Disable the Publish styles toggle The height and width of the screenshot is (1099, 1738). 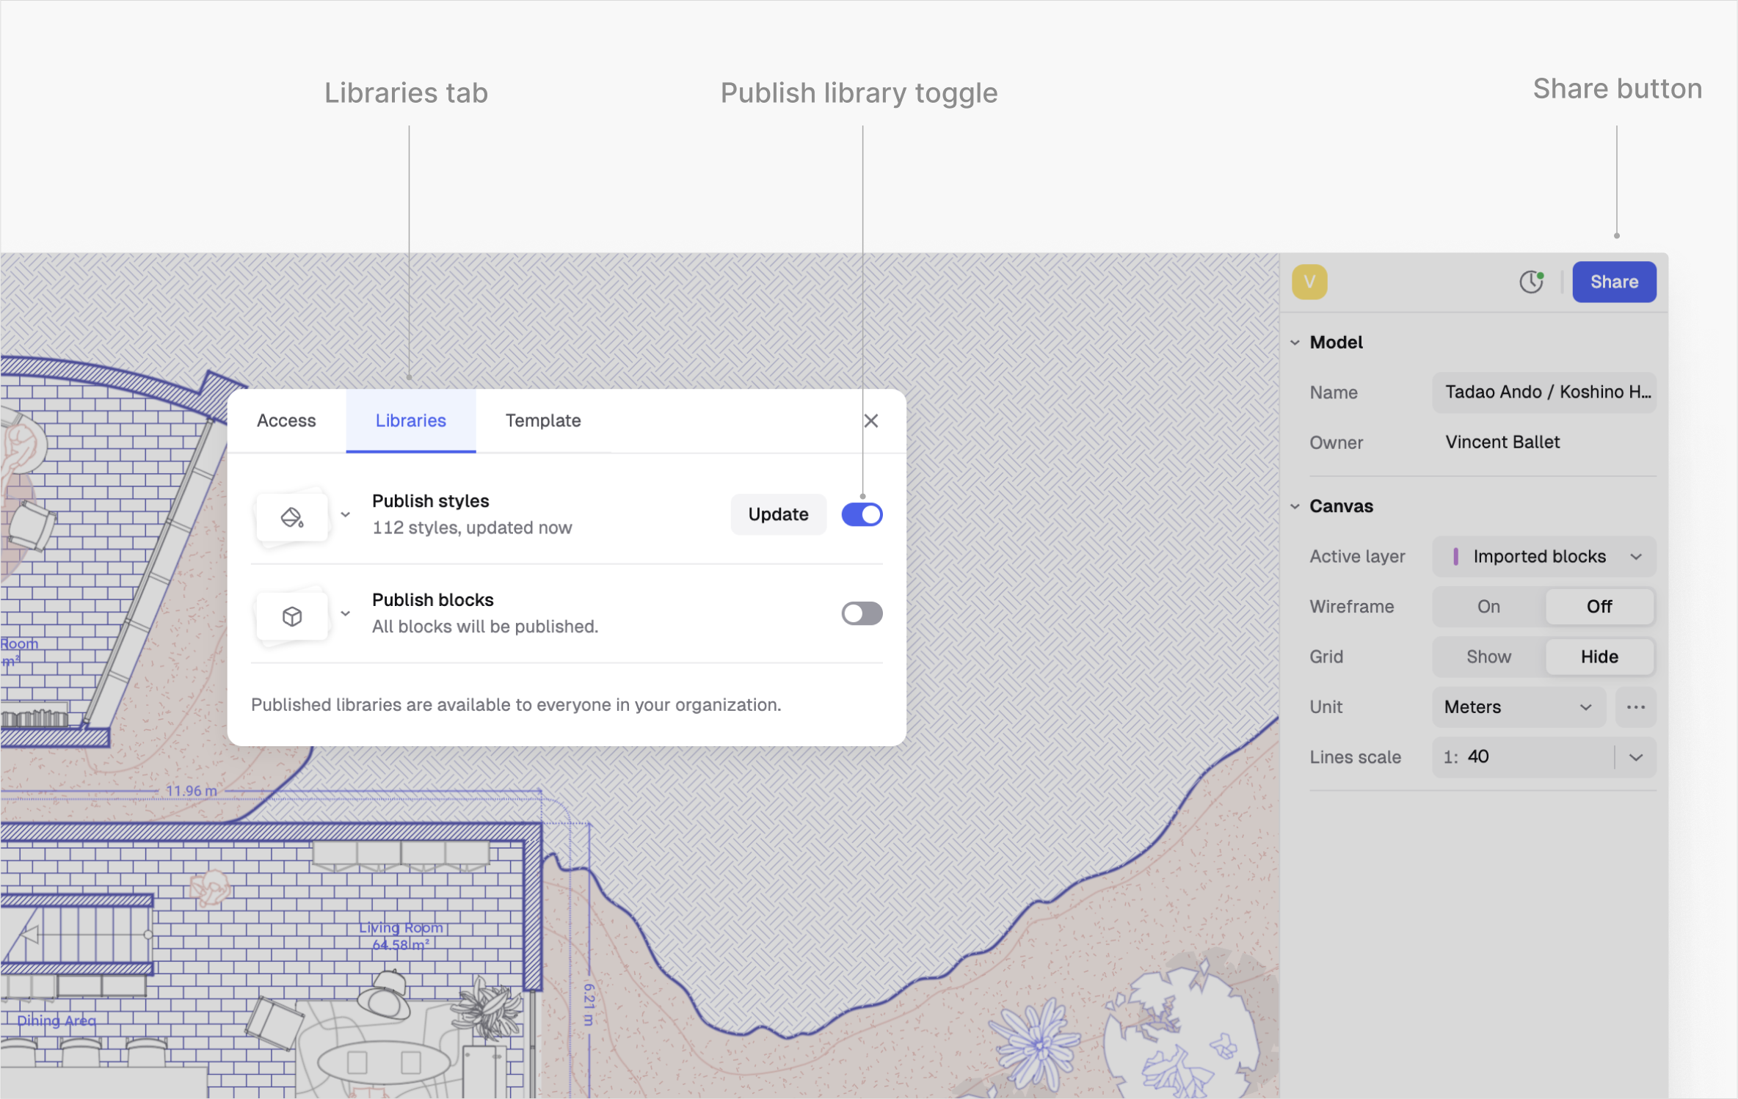tap(862, 514)
